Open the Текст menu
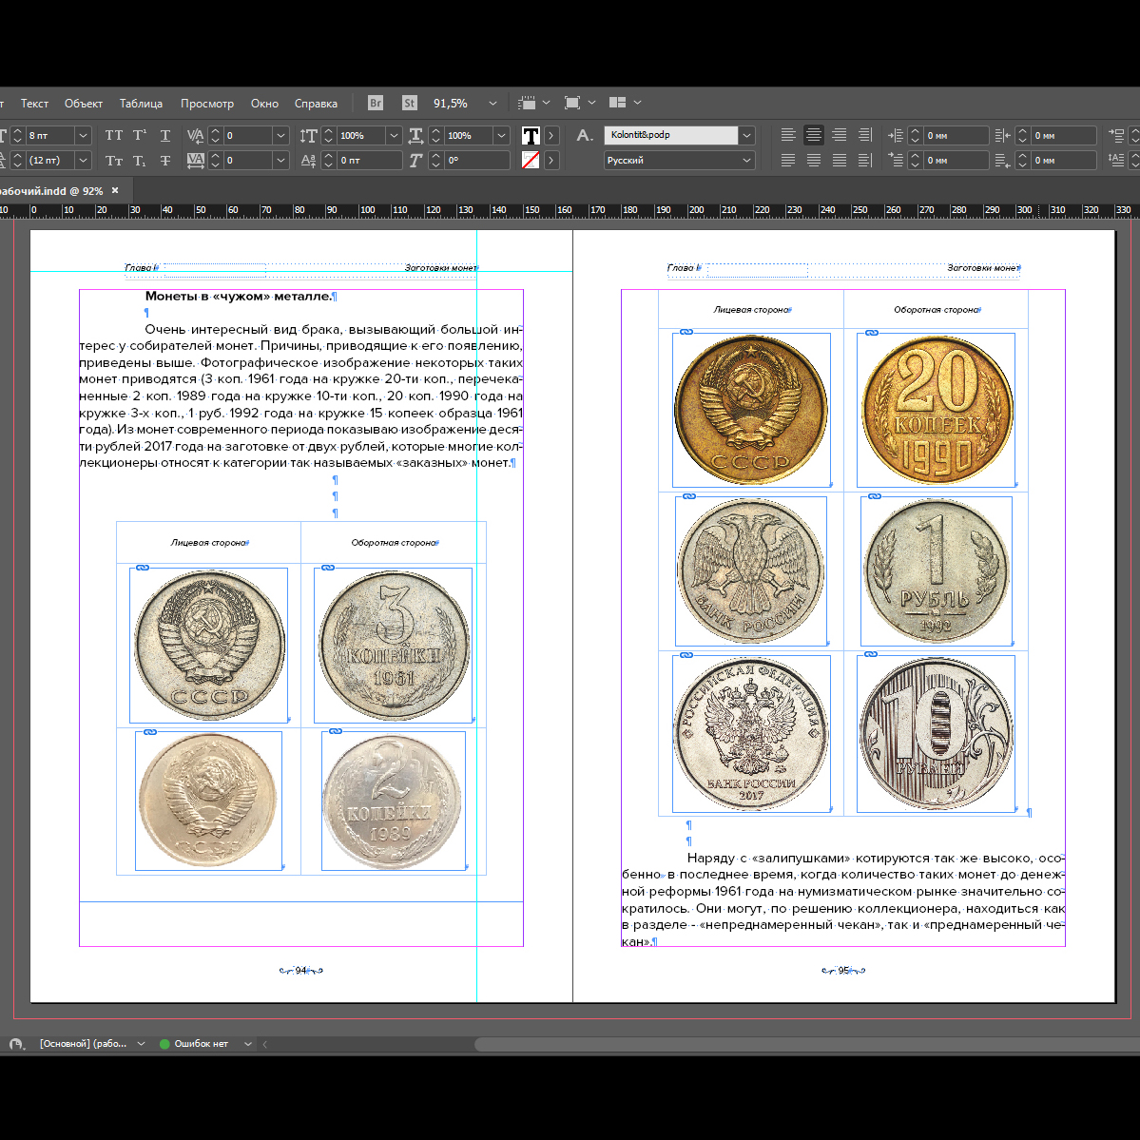This screenshot has width=1140, height=1140. click(x=34, y=104)
